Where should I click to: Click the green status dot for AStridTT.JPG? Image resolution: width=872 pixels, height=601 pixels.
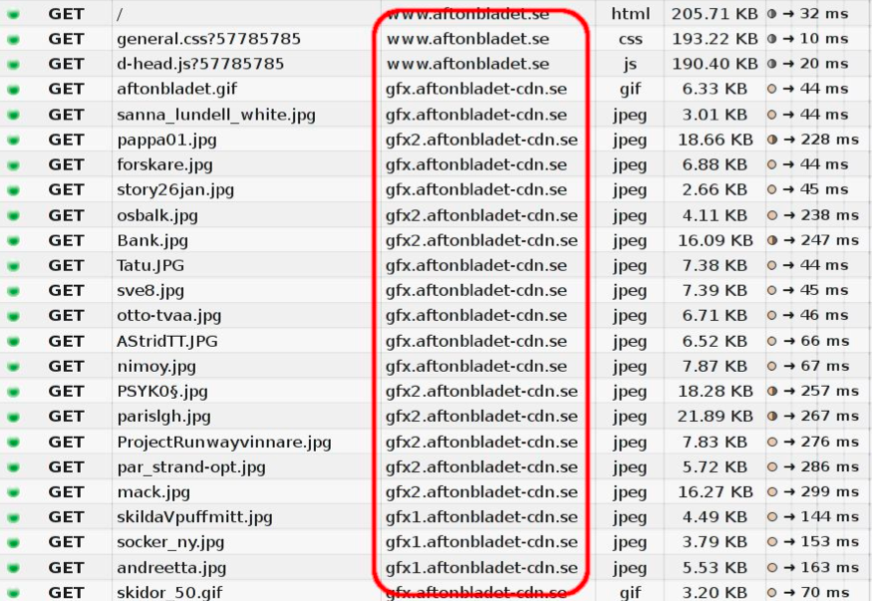click(13, 341)
